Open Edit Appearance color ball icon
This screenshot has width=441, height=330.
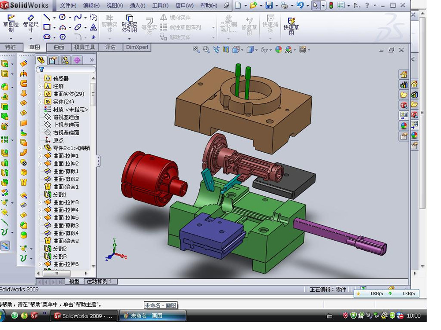278,50
